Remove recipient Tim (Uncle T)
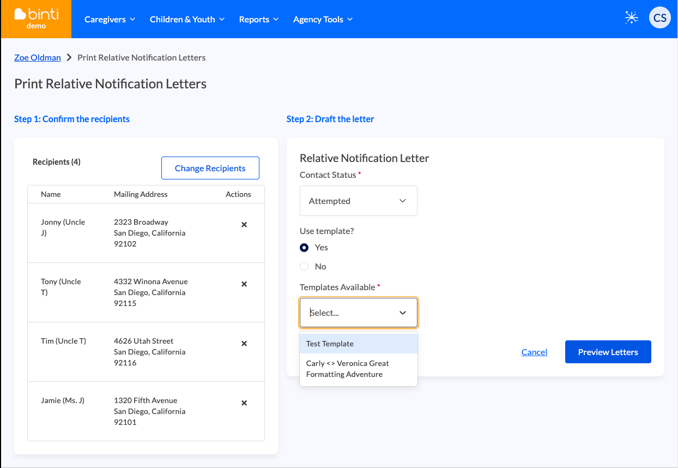 [244, 344]
